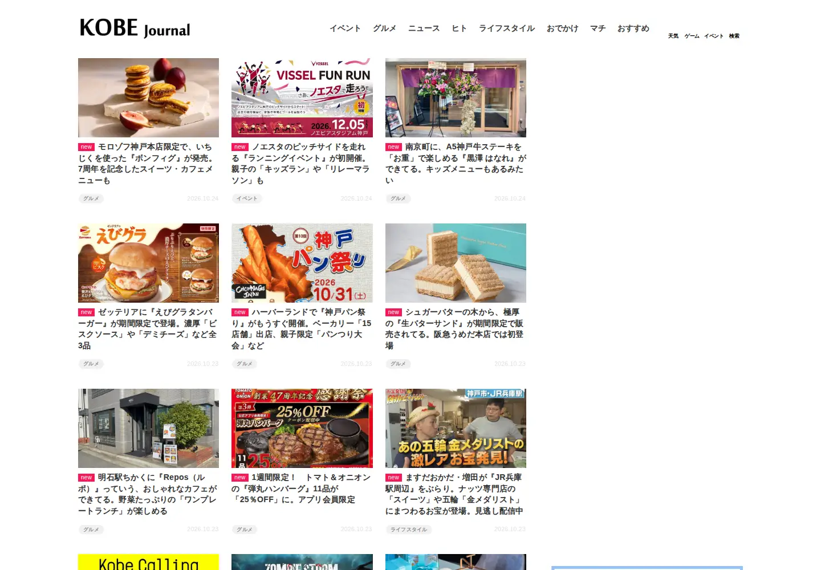Image resolution: width=821 pixels, height=570 pixels.
Task: Click the グルメ tag under the 南京町 article
Action: point(398,198)
